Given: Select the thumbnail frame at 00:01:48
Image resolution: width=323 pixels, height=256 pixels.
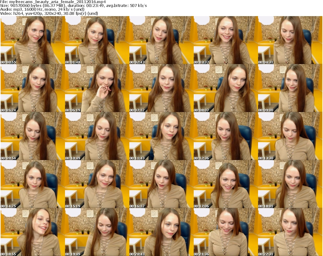Looking at the screenshot, I should 97,40.
